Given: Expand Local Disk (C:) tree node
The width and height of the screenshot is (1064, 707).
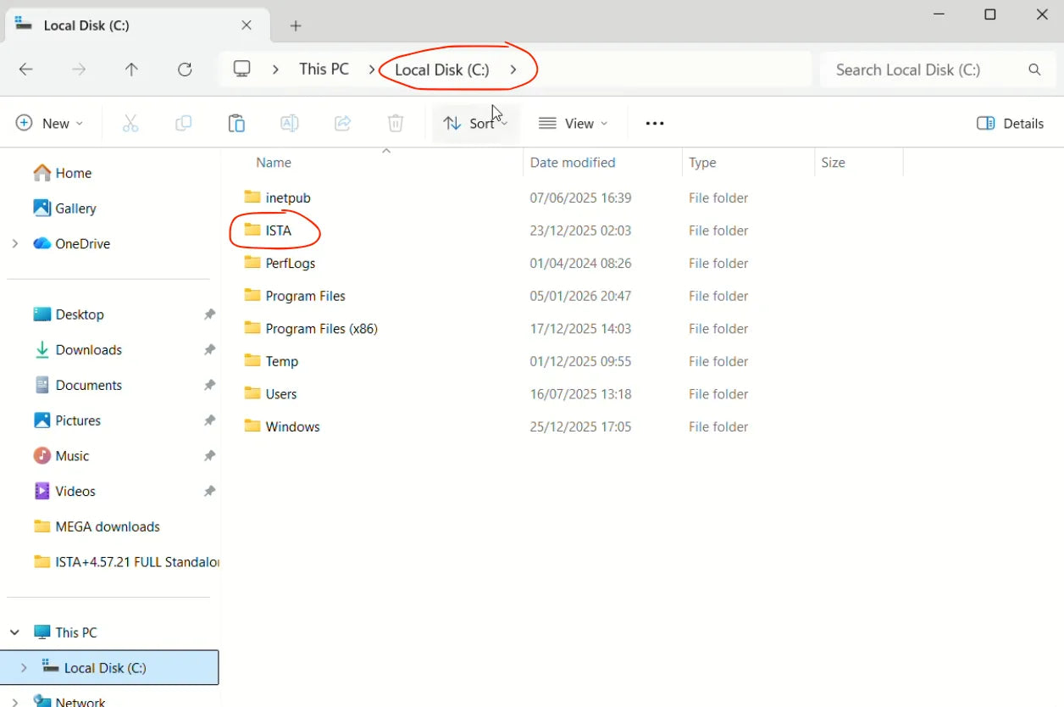Looking at the screenshot, I should click(24, 668).
